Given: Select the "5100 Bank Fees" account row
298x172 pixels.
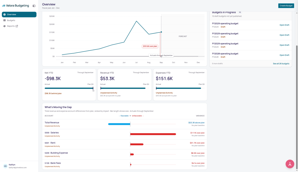Looking at the screenshot, I should pyautogui.click(x=125, y=165).
